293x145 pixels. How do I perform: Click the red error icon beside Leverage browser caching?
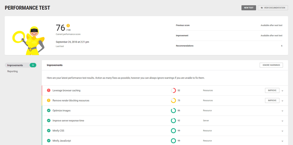coord(49,90)
